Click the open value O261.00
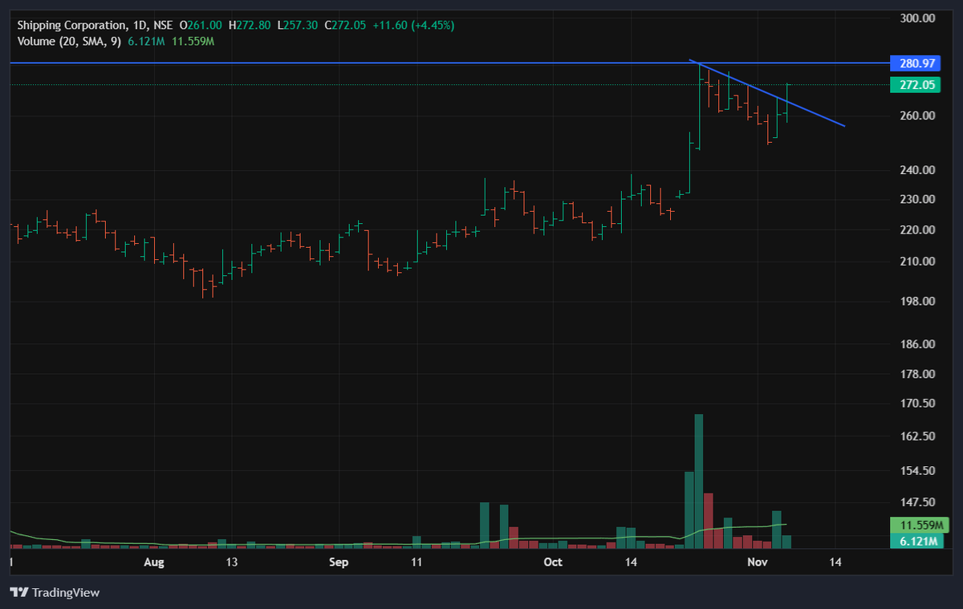Image resolution: width=963 pixels, height=609 pixels. pos(201,25)
